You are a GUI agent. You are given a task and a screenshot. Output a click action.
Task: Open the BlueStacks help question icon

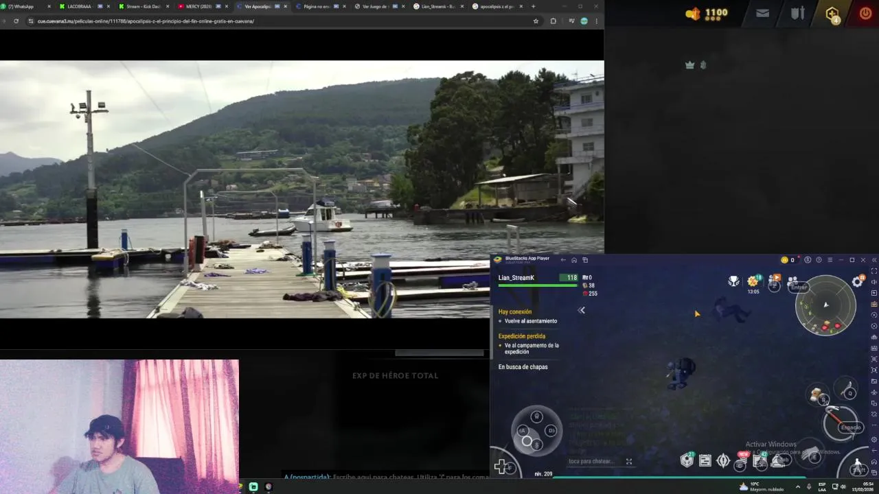[819, 260]
